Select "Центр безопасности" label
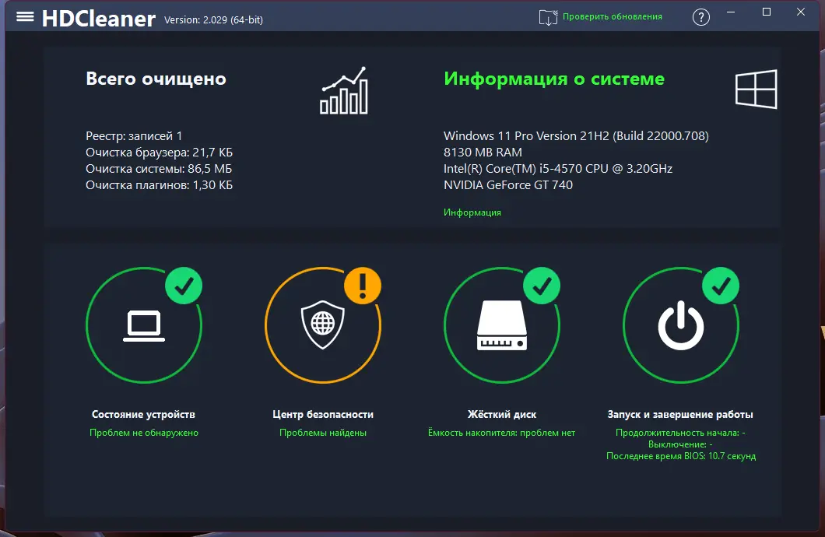 click(323, 415)
